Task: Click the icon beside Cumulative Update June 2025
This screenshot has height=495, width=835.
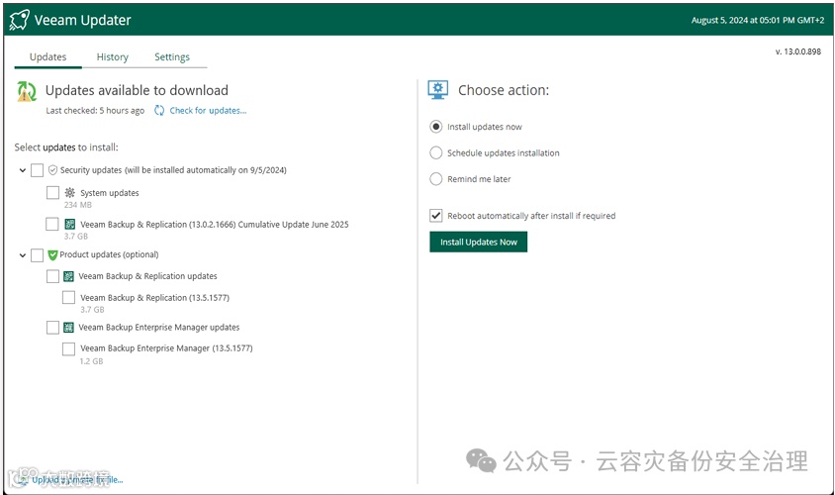Action: point(70,225)
